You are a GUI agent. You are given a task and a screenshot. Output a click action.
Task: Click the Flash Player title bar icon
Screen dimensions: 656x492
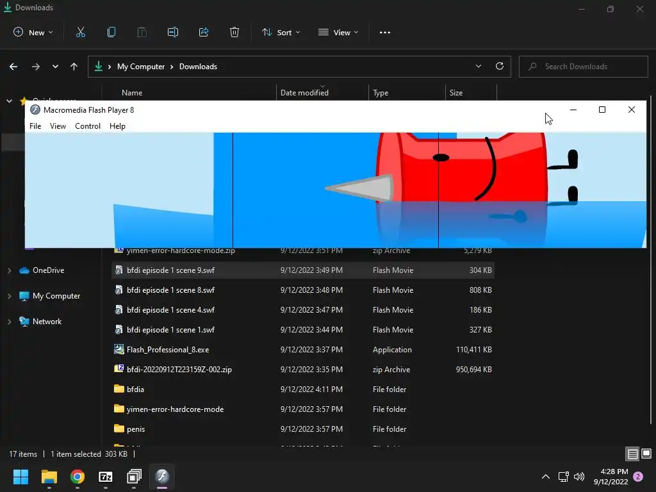tap(35, 110)
